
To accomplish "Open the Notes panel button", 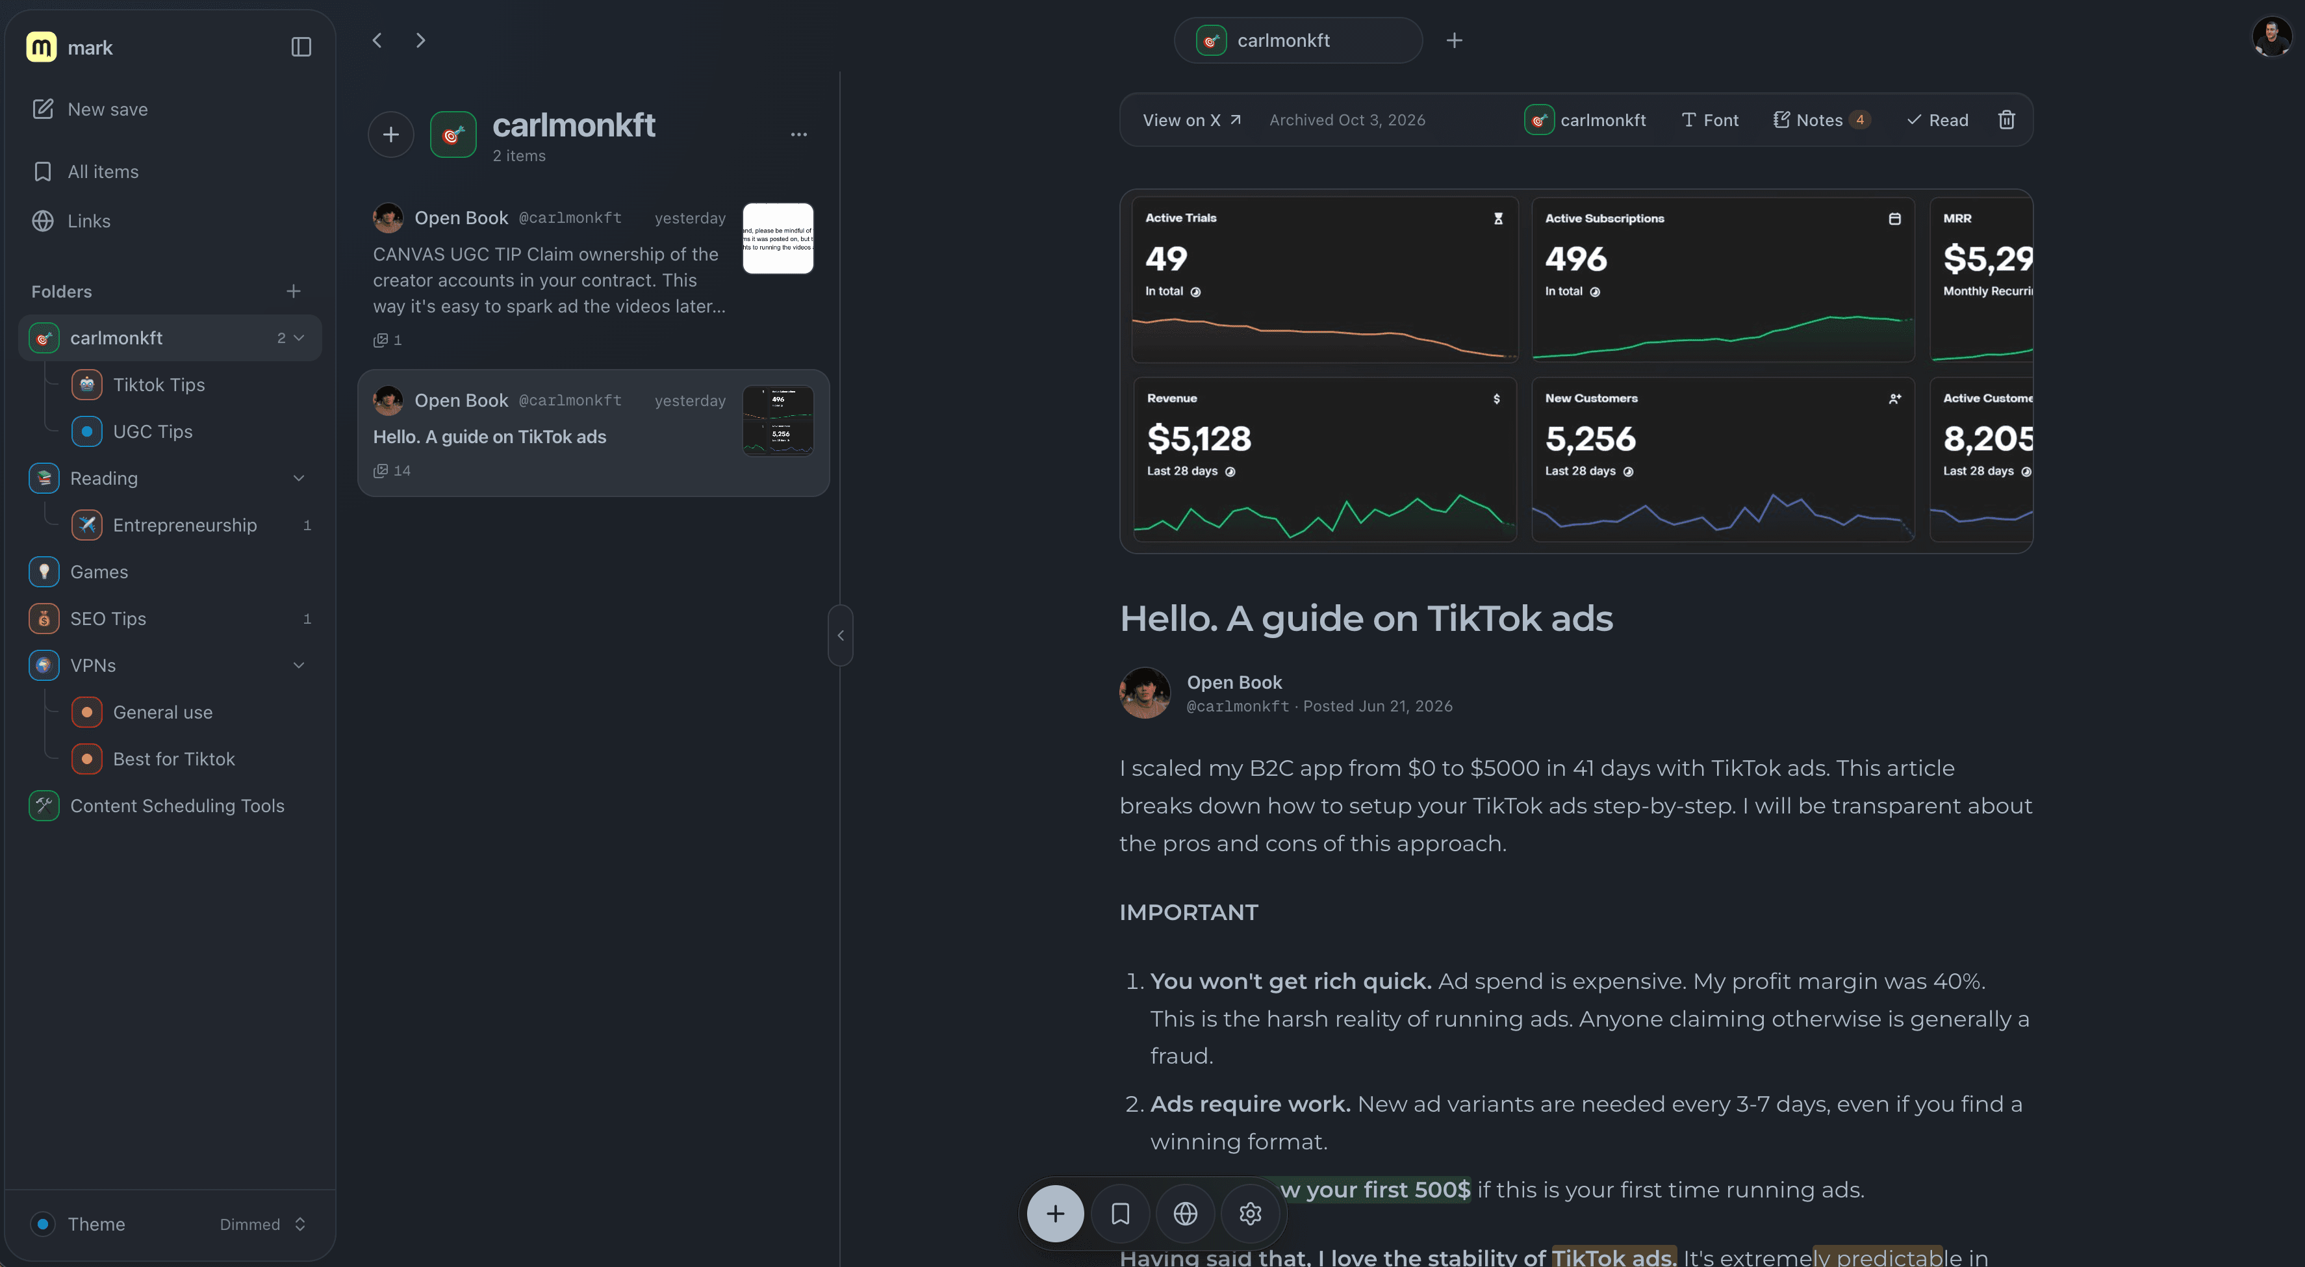I will (1821, 120).
